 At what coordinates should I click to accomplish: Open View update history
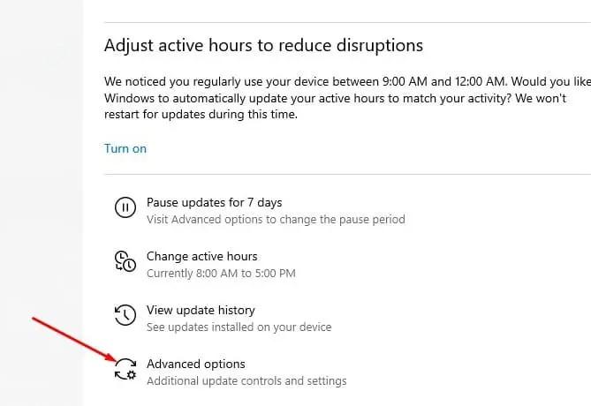click(201, 311)
